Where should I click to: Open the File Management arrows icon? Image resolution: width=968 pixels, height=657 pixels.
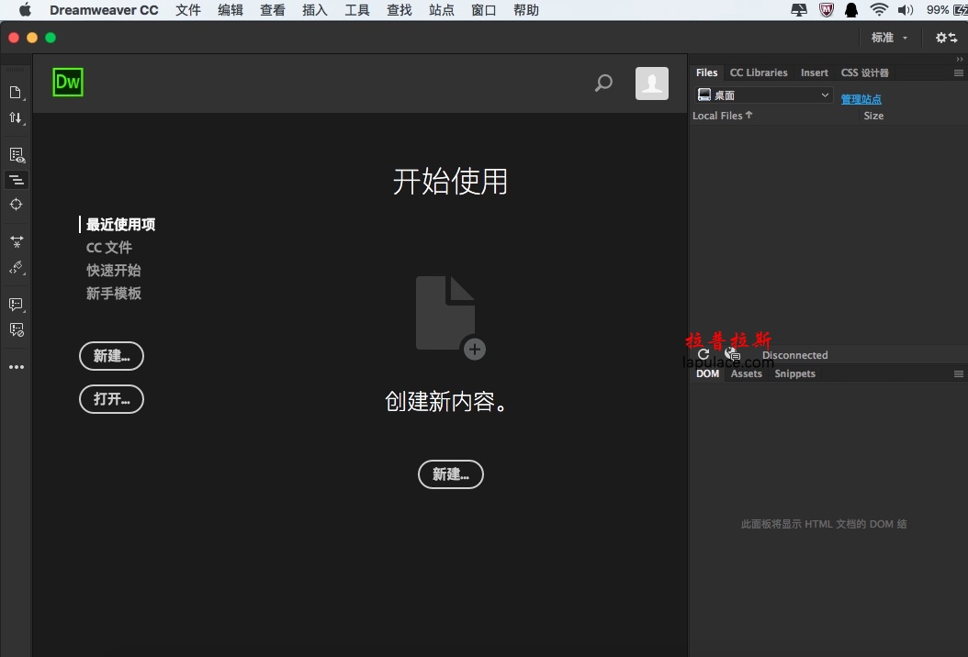pyautogui.click(x=15, y=117)
